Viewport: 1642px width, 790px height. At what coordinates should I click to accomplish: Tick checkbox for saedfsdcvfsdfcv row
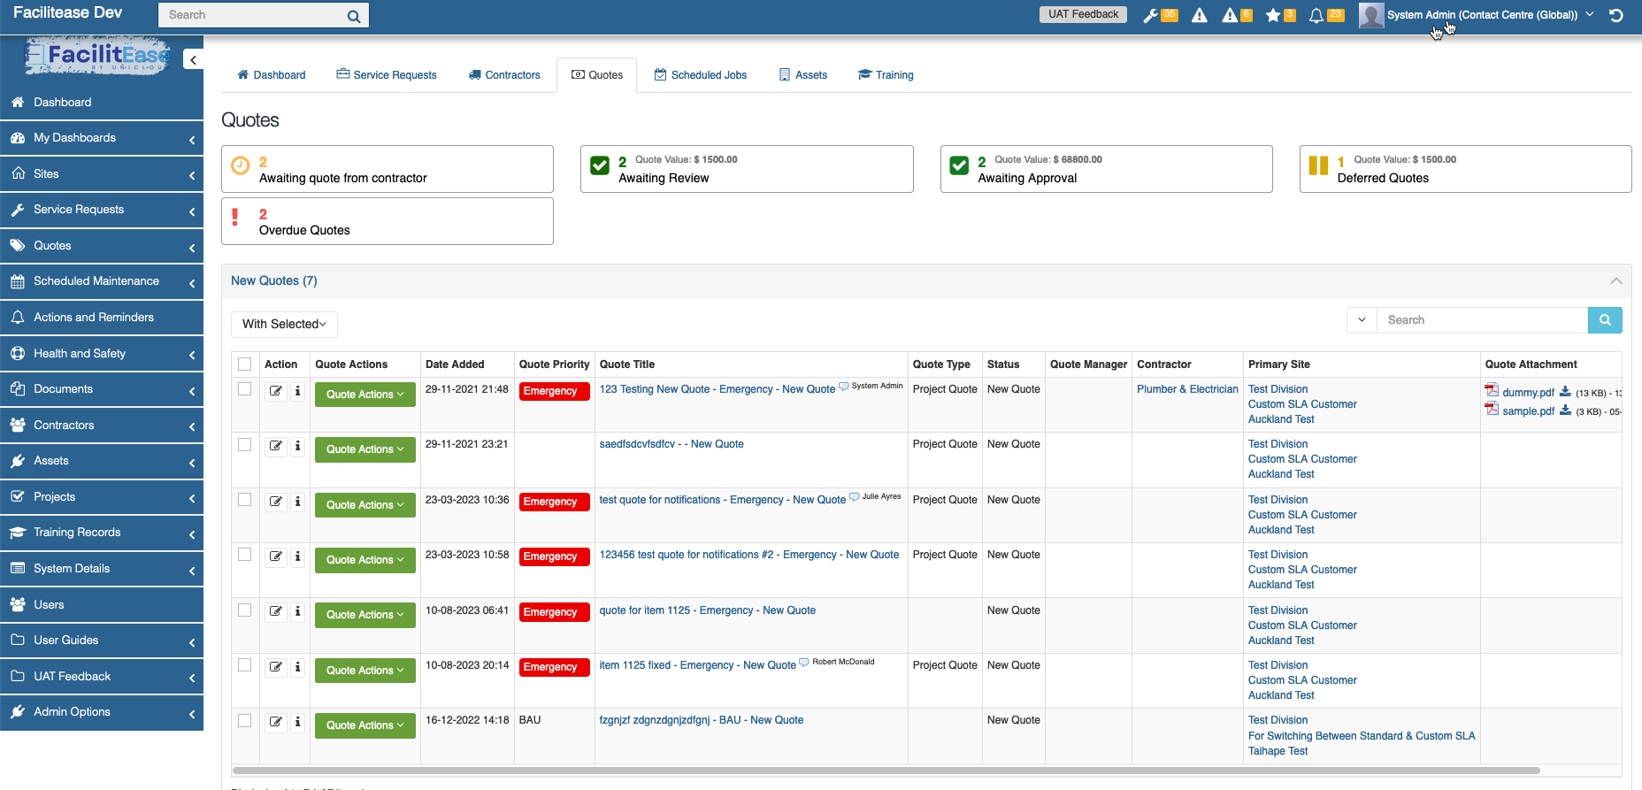pyautogui.click(x=245, y=444)
